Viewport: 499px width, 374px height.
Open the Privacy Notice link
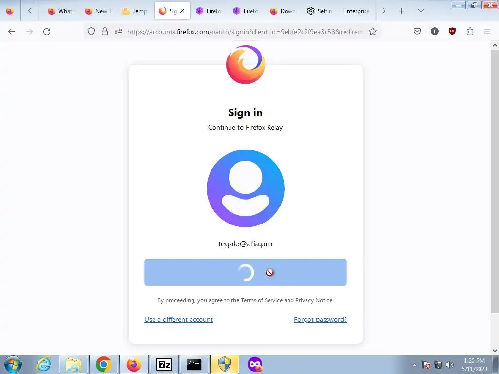pos(314,300)
